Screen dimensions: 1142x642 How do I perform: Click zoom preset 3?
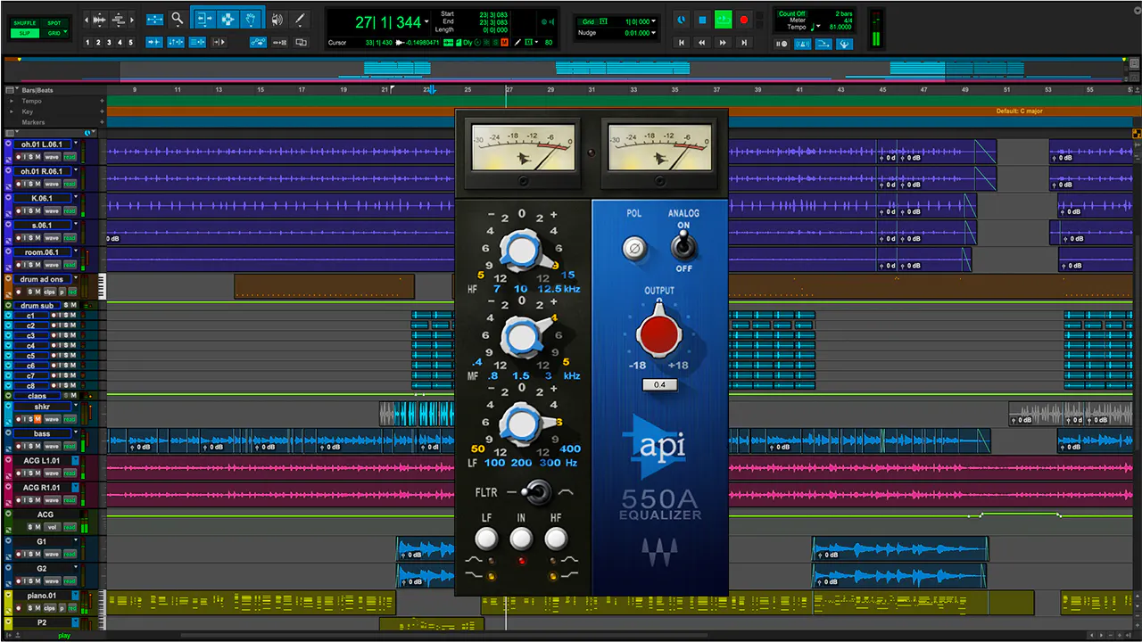(x=109, y=41)
